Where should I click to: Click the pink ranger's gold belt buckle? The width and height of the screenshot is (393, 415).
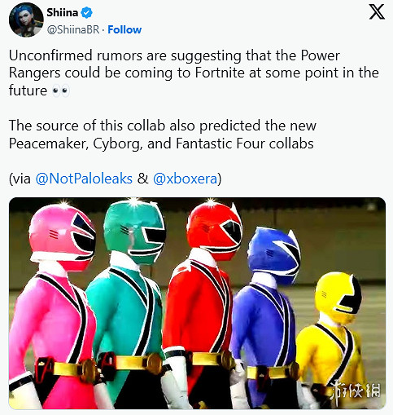pyautogui.click(x=88, y=370)
